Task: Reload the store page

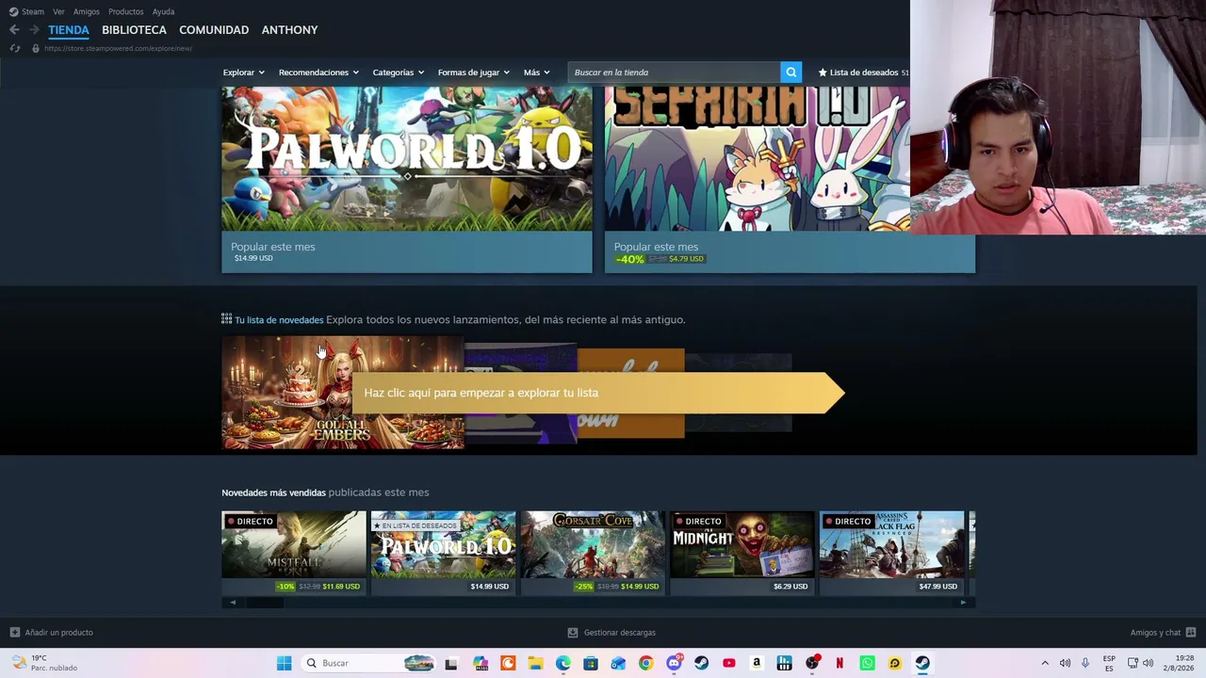Action: [14, 48]
